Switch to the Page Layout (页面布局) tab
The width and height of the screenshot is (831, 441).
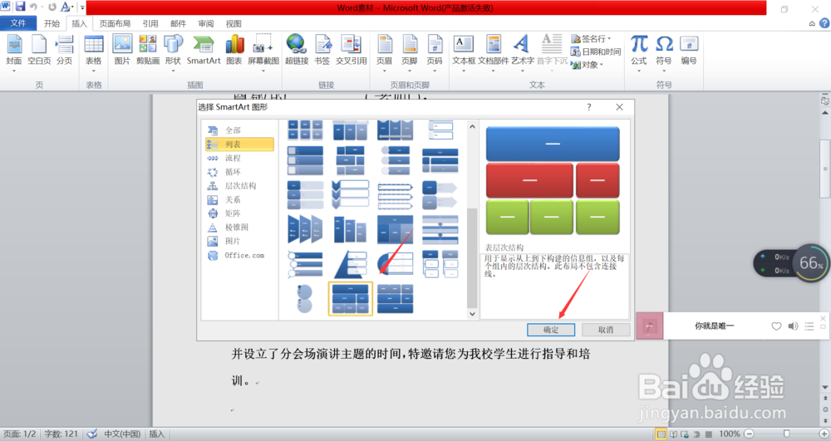[115, 23]
